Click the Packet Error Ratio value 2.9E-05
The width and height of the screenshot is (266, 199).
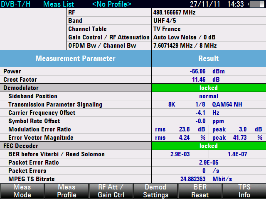(x=209, y=163)
